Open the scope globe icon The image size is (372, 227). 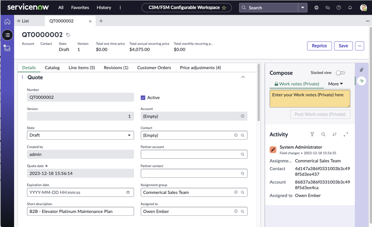pyautogui.click(x=316, y=8)
